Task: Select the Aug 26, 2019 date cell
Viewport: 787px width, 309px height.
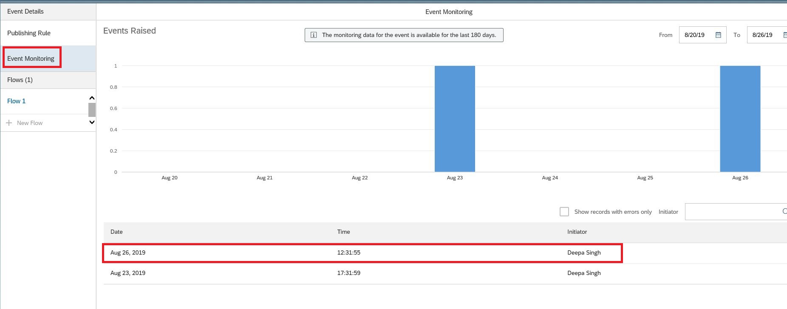Action: tap(128, 252)
